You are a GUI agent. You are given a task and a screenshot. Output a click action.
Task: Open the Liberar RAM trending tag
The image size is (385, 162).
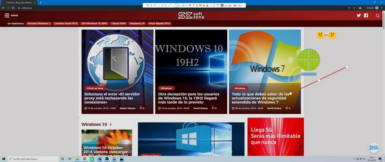pos(118,23)
